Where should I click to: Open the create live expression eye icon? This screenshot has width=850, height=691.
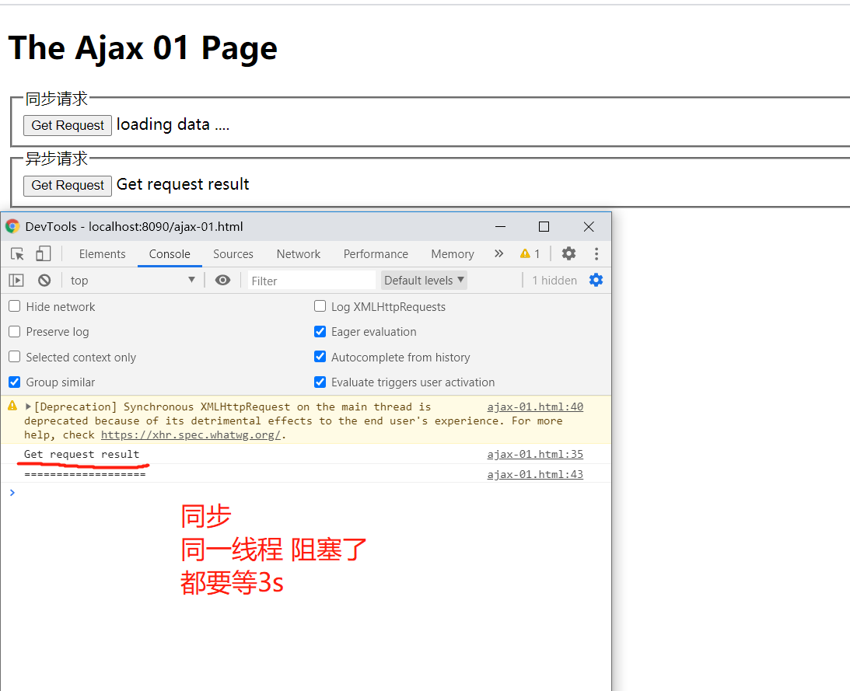(x=222, y=280)
